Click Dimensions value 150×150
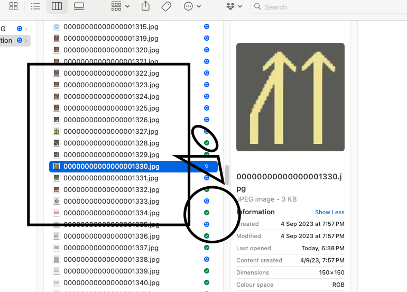 [331, 272]
